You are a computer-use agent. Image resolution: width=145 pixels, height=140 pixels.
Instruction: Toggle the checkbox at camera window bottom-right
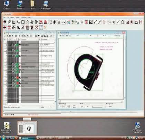pyautogui.click(x=107, y=107)
